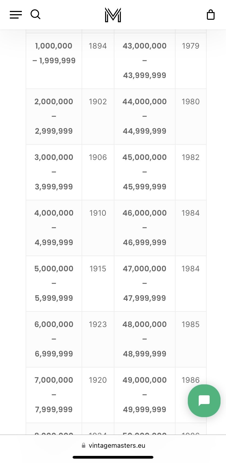Select the 1979 year cell
The height and width of the screenshot is (463, 226).
point(191,61)
